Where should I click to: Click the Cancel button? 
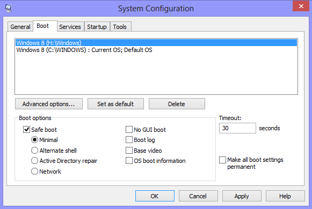pyautogui.click(x=198, y=196)
